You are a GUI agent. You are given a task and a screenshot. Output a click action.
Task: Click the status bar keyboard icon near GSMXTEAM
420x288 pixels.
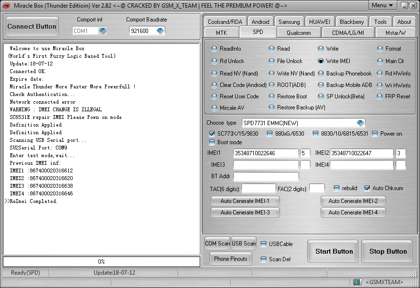click(357, 282)
